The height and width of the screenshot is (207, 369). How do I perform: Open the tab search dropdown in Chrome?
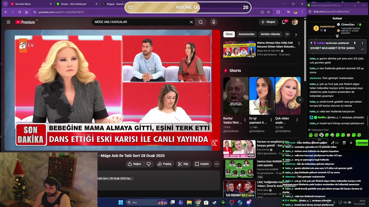(x=5, y=4)
